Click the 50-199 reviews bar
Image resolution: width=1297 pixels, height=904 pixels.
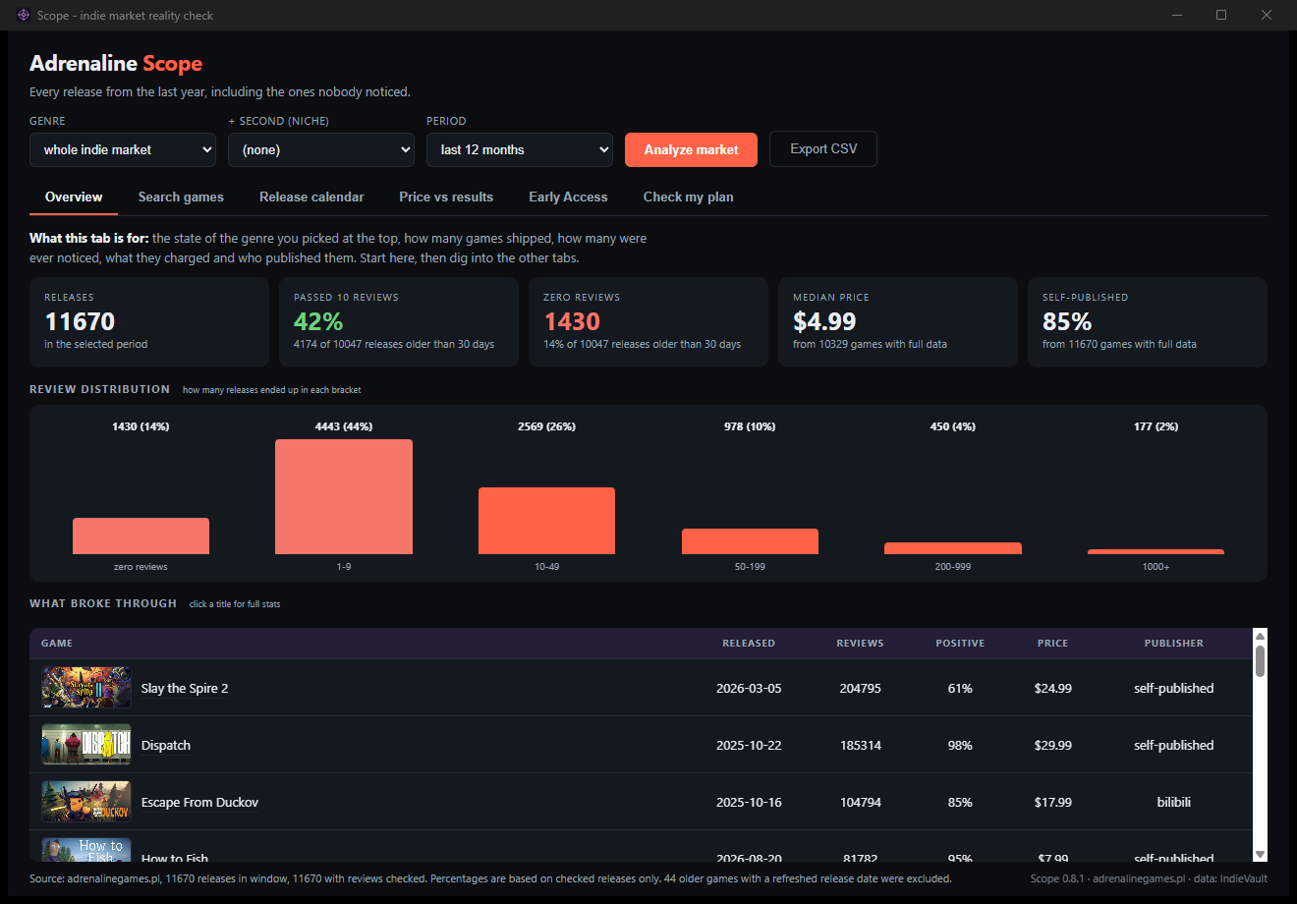tap(750, 541)
